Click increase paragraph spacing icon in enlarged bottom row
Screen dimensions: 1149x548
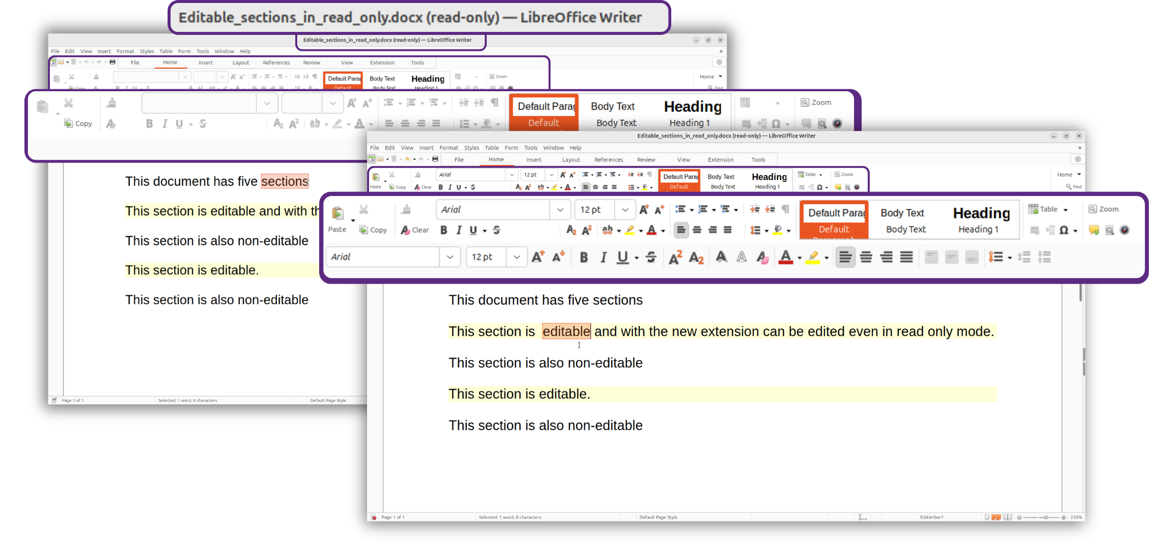tap(1024, 257)
